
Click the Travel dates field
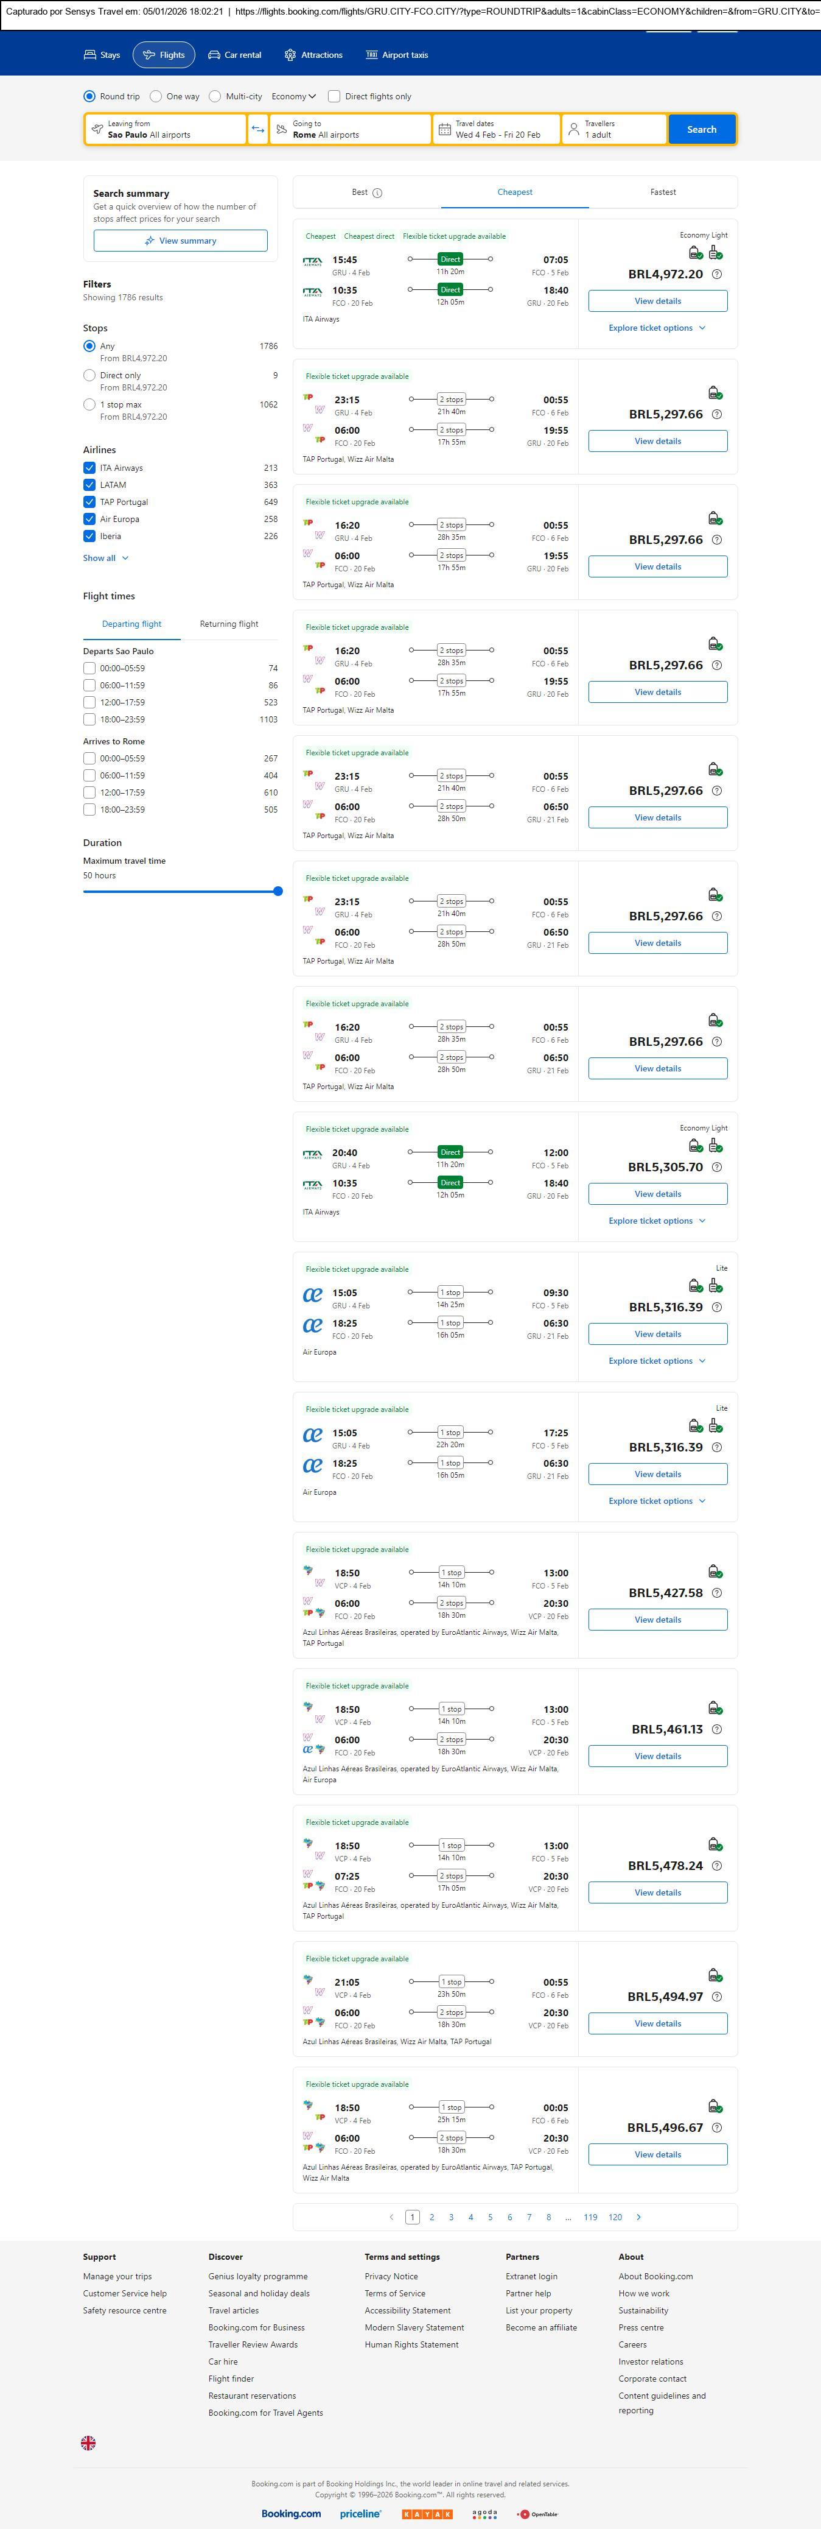click(x=497, y=130)
